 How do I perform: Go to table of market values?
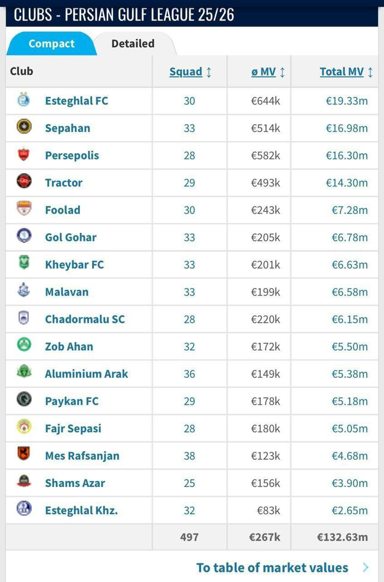point(272,568)
